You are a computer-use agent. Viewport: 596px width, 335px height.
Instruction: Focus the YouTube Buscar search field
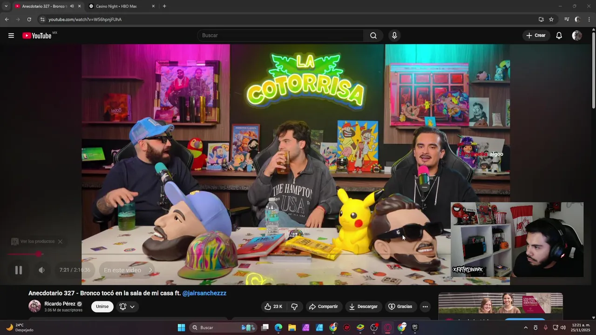pyautogui.click(x=280, y=35)
